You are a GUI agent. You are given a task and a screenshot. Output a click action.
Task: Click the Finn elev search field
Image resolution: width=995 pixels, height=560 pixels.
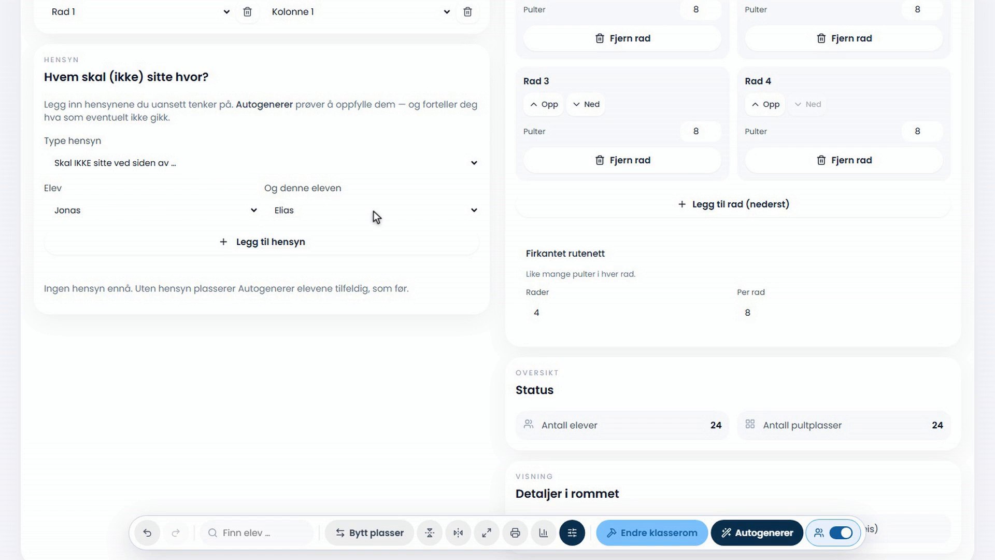point(257,533)
